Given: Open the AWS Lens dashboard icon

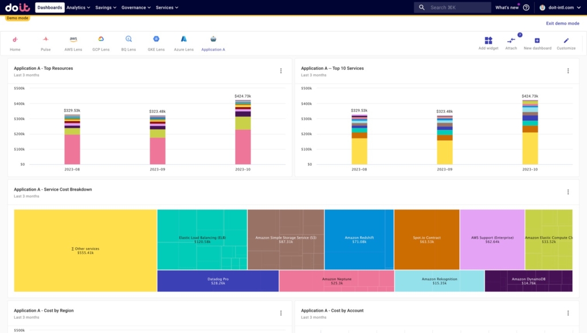Looking at the screenshot, I should click(x=73, y=39).
